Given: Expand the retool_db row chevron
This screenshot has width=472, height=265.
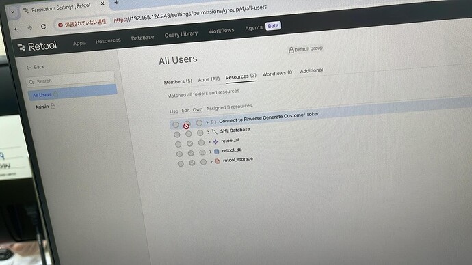Looking at the screenshot, I should click(x=211, y=152).
